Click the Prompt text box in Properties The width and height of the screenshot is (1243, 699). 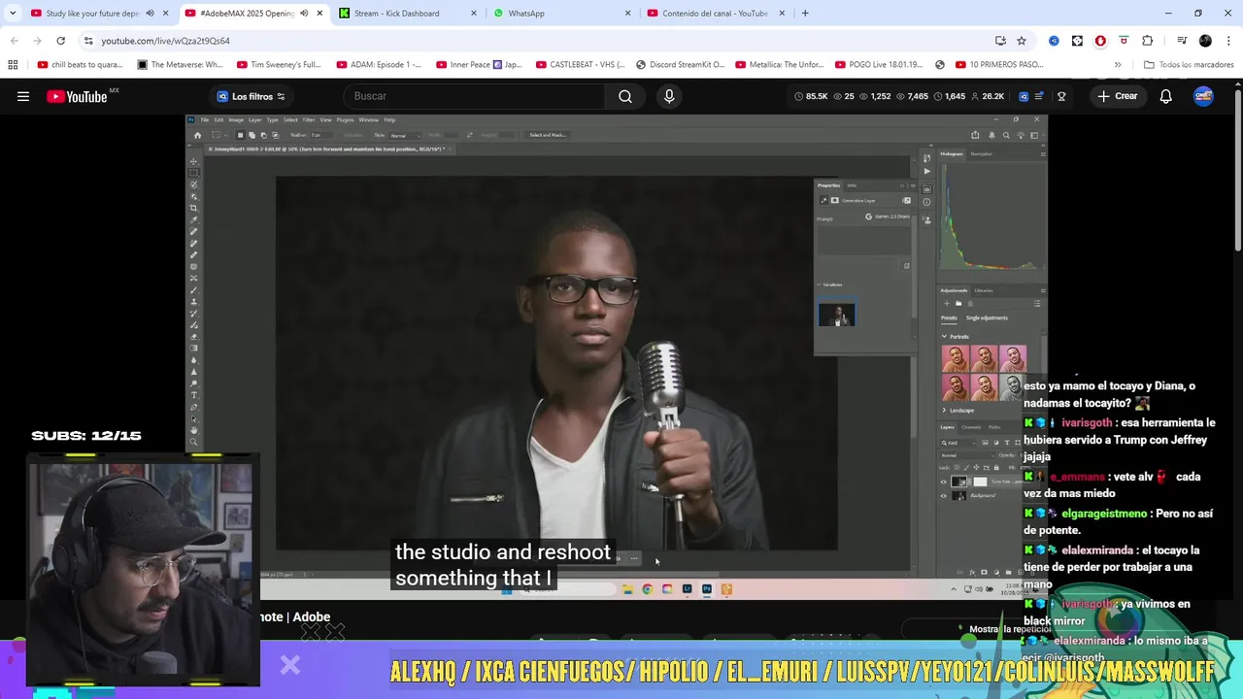coord(863,241)
